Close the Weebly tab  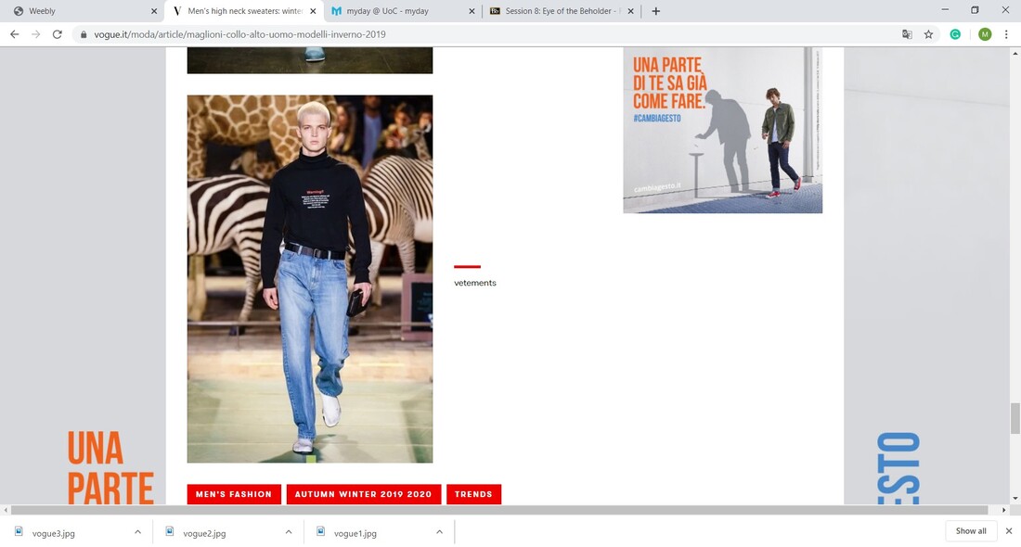pyautogui.click(x=154, y=11)
